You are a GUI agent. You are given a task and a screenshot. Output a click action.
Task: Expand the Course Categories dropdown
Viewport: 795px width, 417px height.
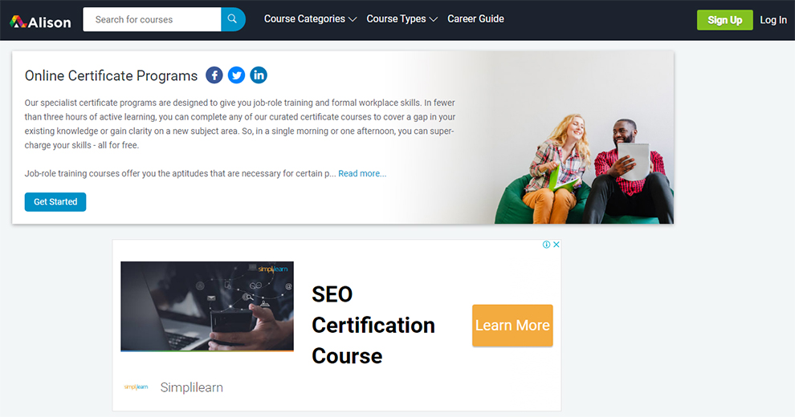(x=310, y=19)
